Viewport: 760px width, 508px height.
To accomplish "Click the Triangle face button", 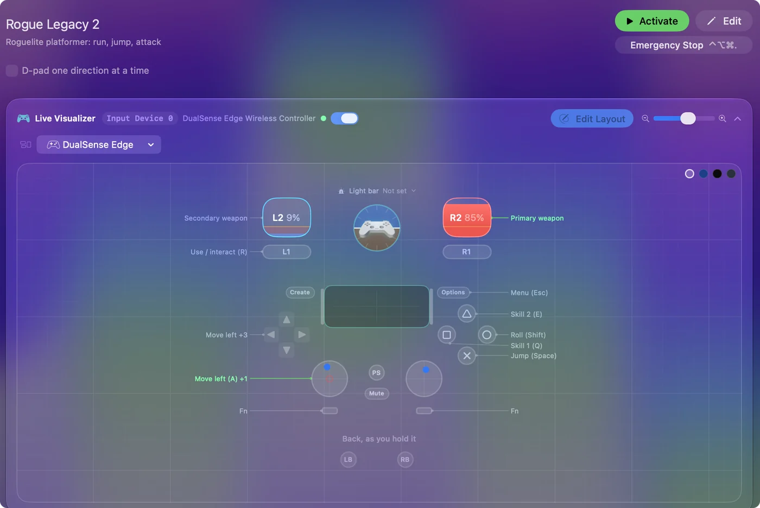I will (467, 314).
